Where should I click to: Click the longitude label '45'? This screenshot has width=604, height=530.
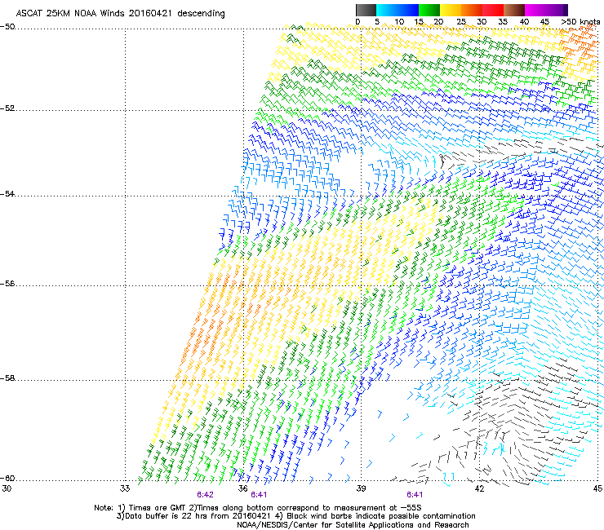597,488
